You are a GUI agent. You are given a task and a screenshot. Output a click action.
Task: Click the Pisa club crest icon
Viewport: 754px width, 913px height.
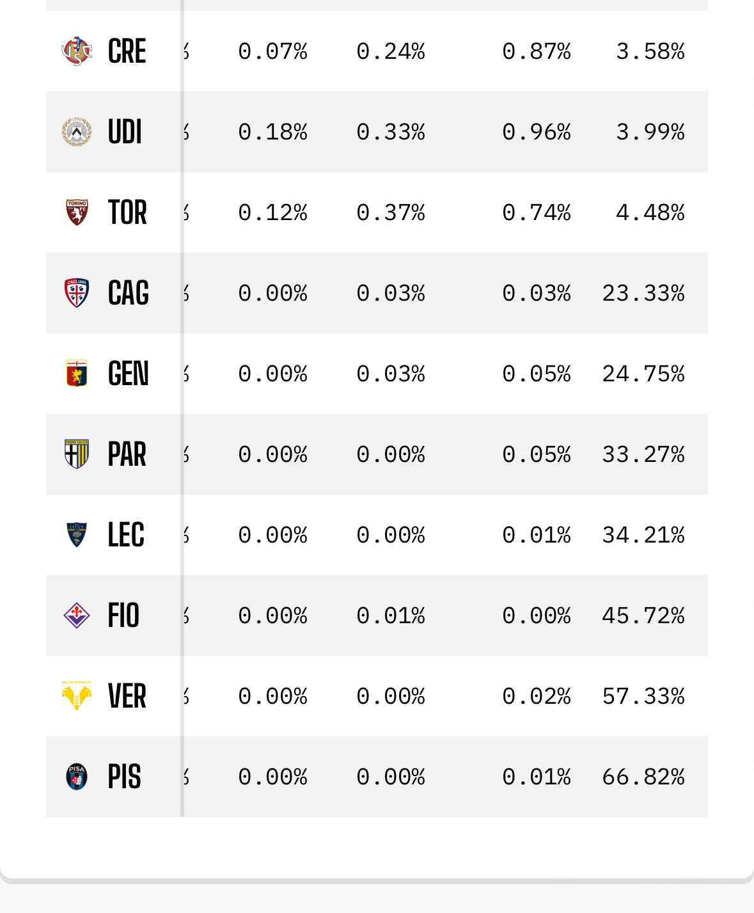point(77,777)
